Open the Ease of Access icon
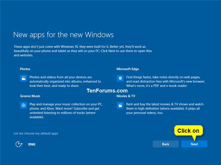 tap(19, 144)
